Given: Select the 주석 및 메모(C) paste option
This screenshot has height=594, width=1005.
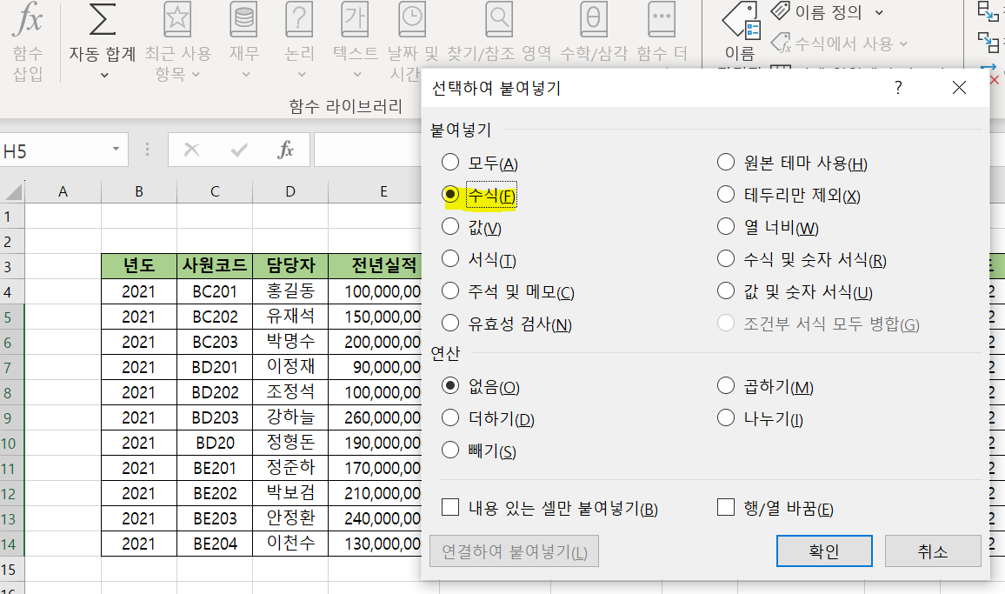Looking at the screenshot, I should 509,292.
